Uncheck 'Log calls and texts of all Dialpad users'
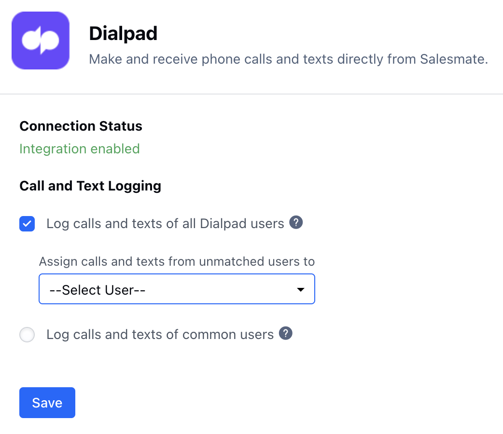 click(x=27, y=224)
